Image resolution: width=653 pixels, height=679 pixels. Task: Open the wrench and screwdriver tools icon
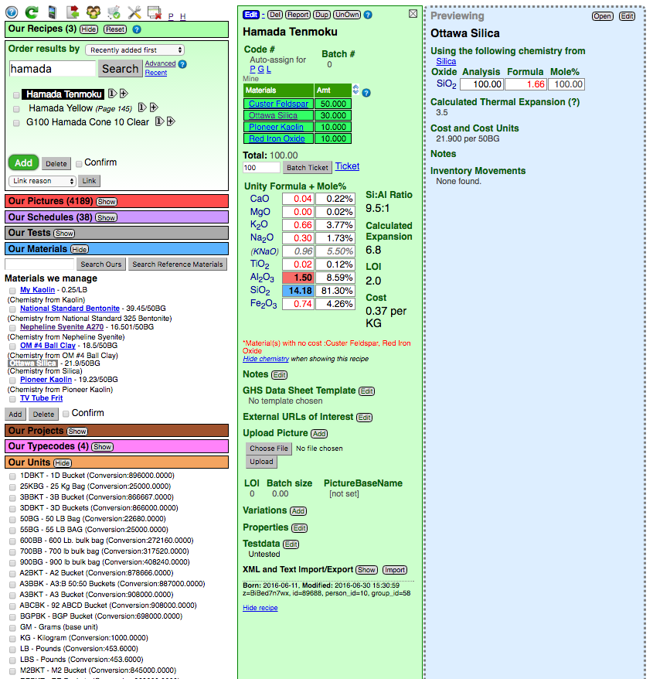point(134,12)
